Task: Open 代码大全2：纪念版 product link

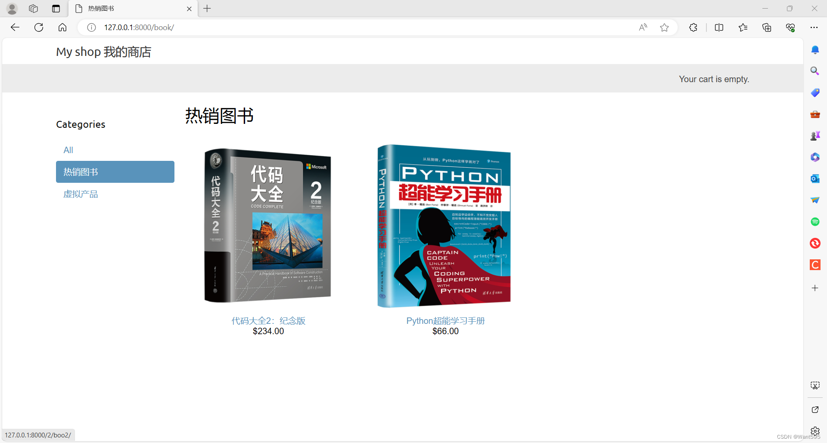Action: pyautogui.click(x=268, y=321)
